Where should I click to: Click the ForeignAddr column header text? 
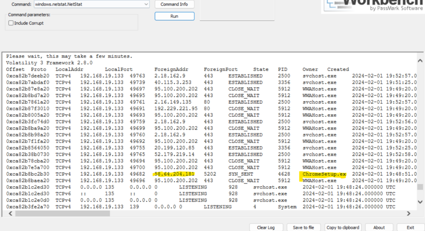coord(171,69)
